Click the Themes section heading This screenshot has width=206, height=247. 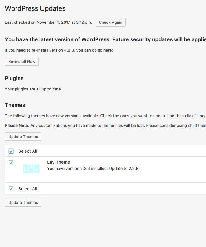pyautogui.click(x=15, y=105)
